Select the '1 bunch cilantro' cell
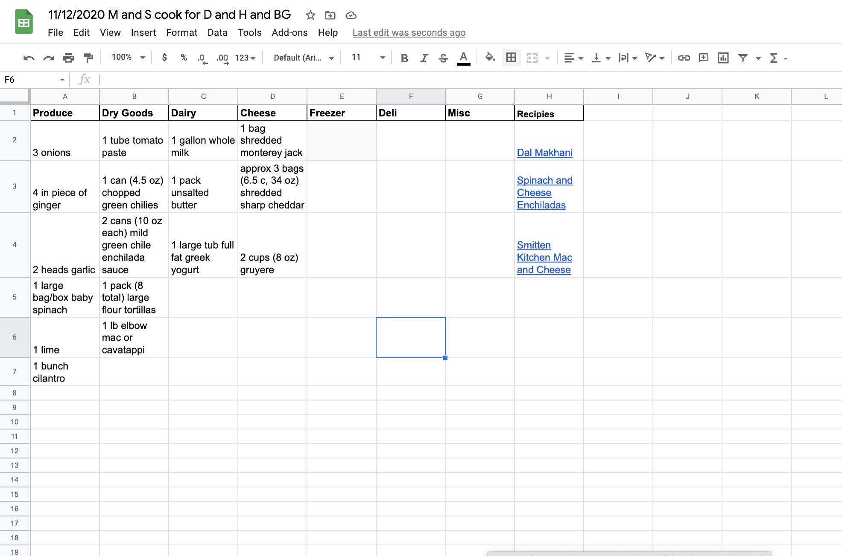Viewport: 842px width, 556px height. (x=65, y=372)
